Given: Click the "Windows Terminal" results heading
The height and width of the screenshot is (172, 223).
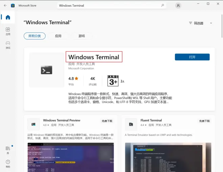Looking at the screenshot, I should tap(48, 23).
